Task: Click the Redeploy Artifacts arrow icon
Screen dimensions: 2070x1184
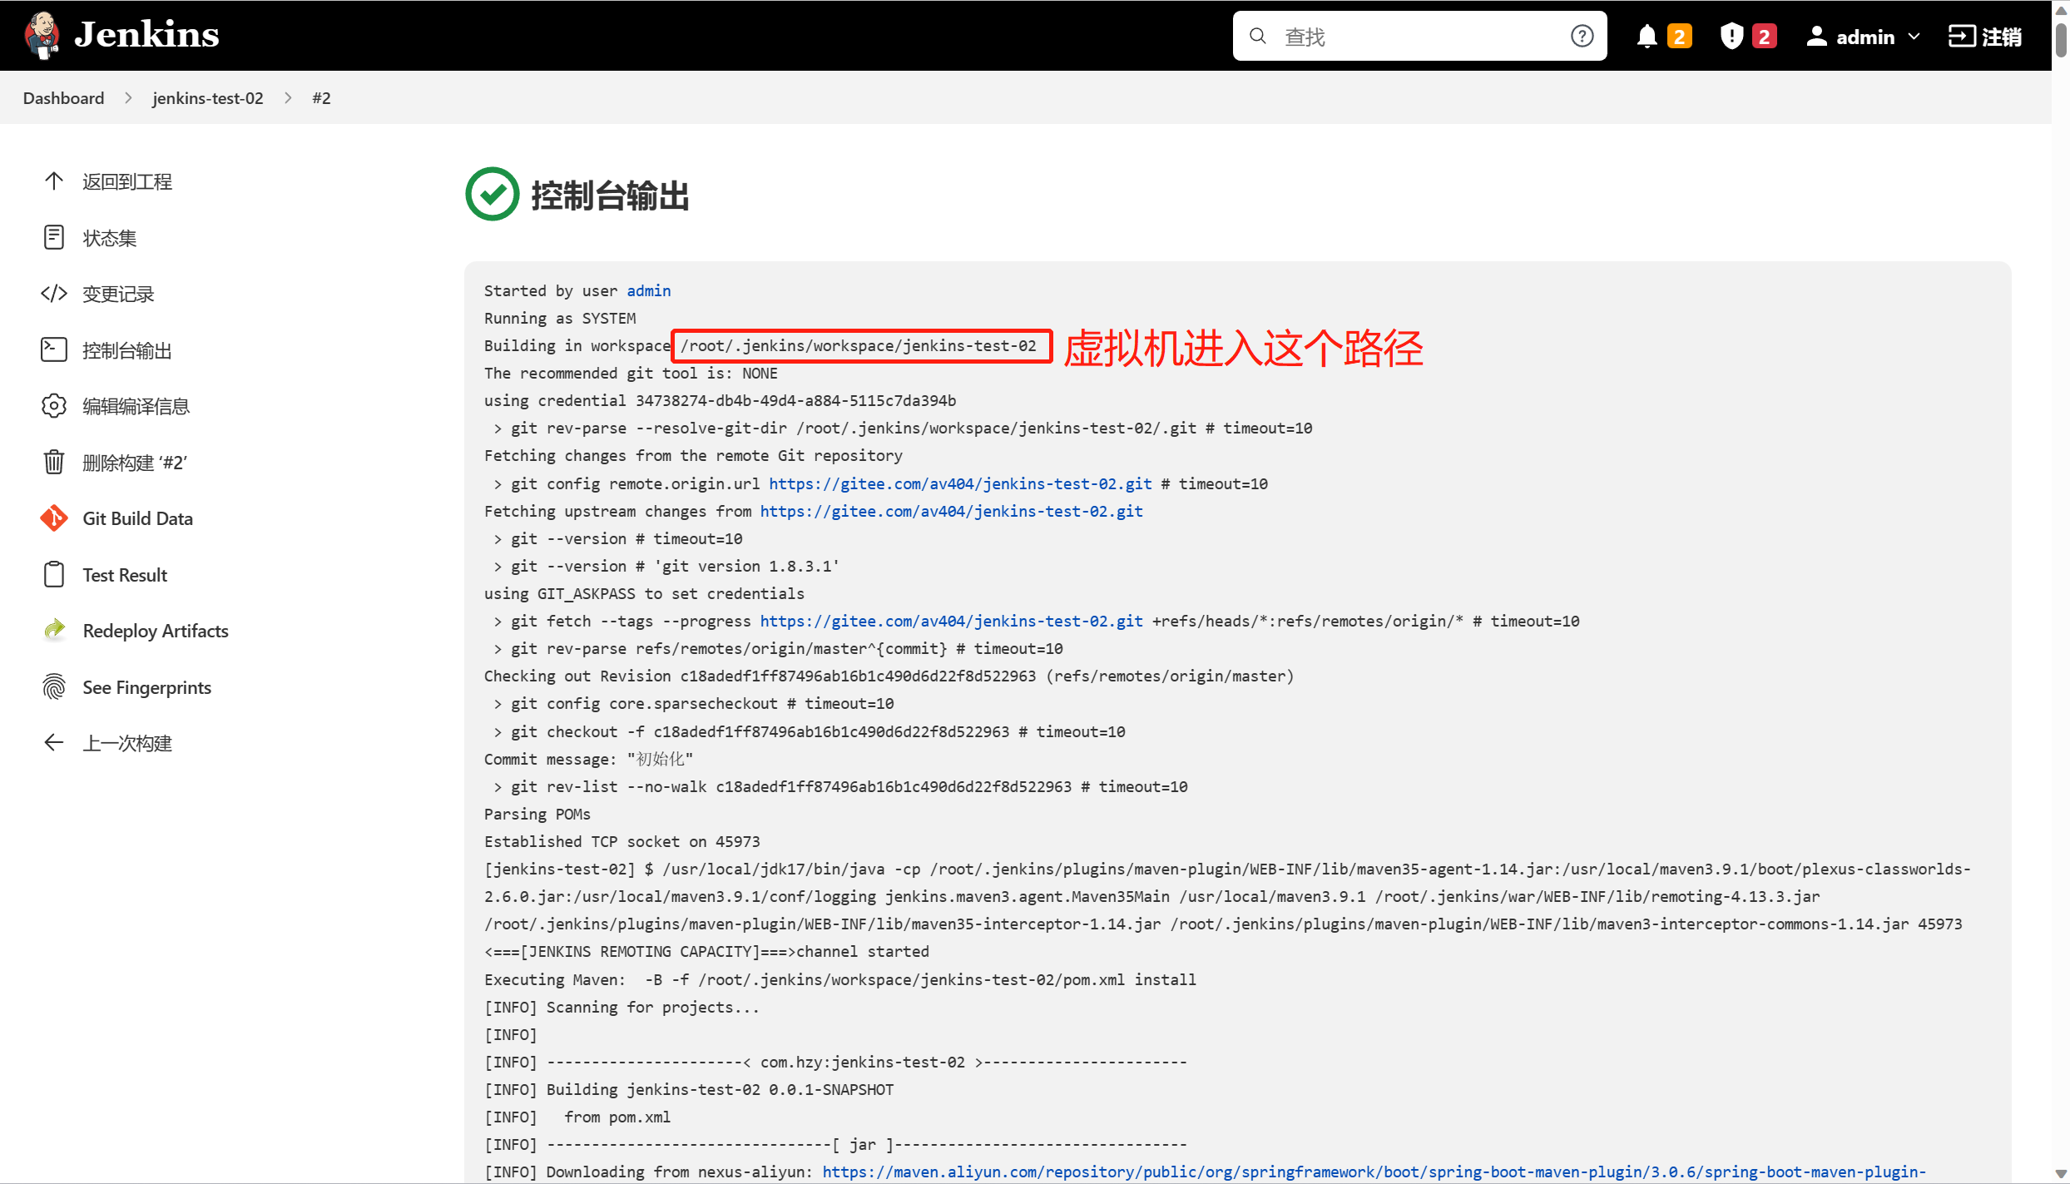Action: tap(54, 631)
